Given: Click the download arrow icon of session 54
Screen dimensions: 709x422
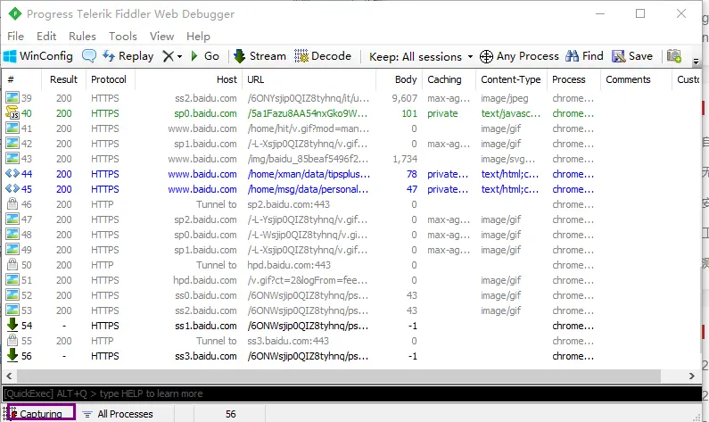Looking at the screenshot, I should pyautogui.click(x=12, y=325).
